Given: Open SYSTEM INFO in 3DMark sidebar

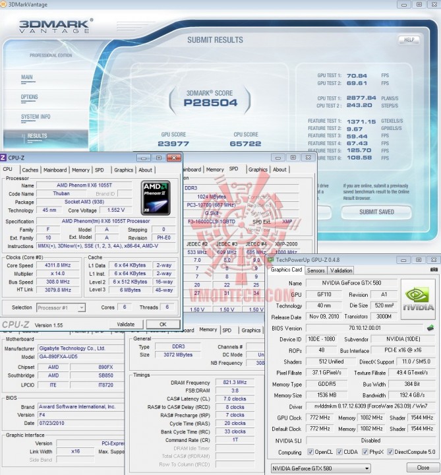Looking at the screenshot, I should tap(36, 117).
